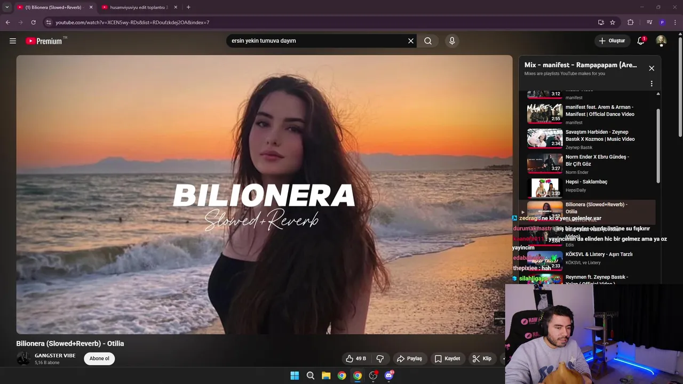This screenshot has height=384, width=683.
Task: Switch to the husamviyuviyu edit toplantısı tab
Action: tap(138, 7)
